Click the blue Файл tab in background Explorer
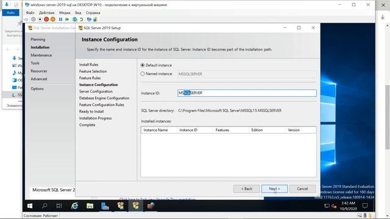 [x=11, y=13]
